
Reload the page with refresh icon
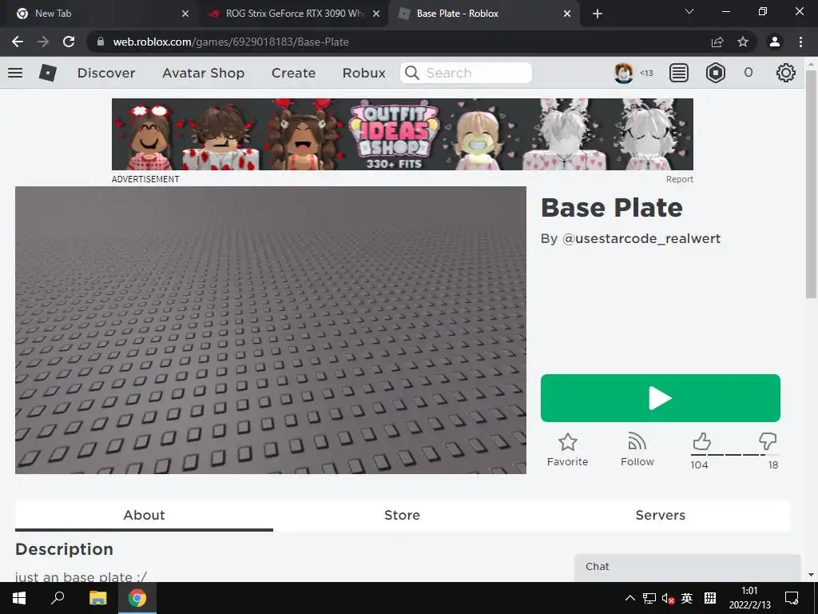click(69, 42)
